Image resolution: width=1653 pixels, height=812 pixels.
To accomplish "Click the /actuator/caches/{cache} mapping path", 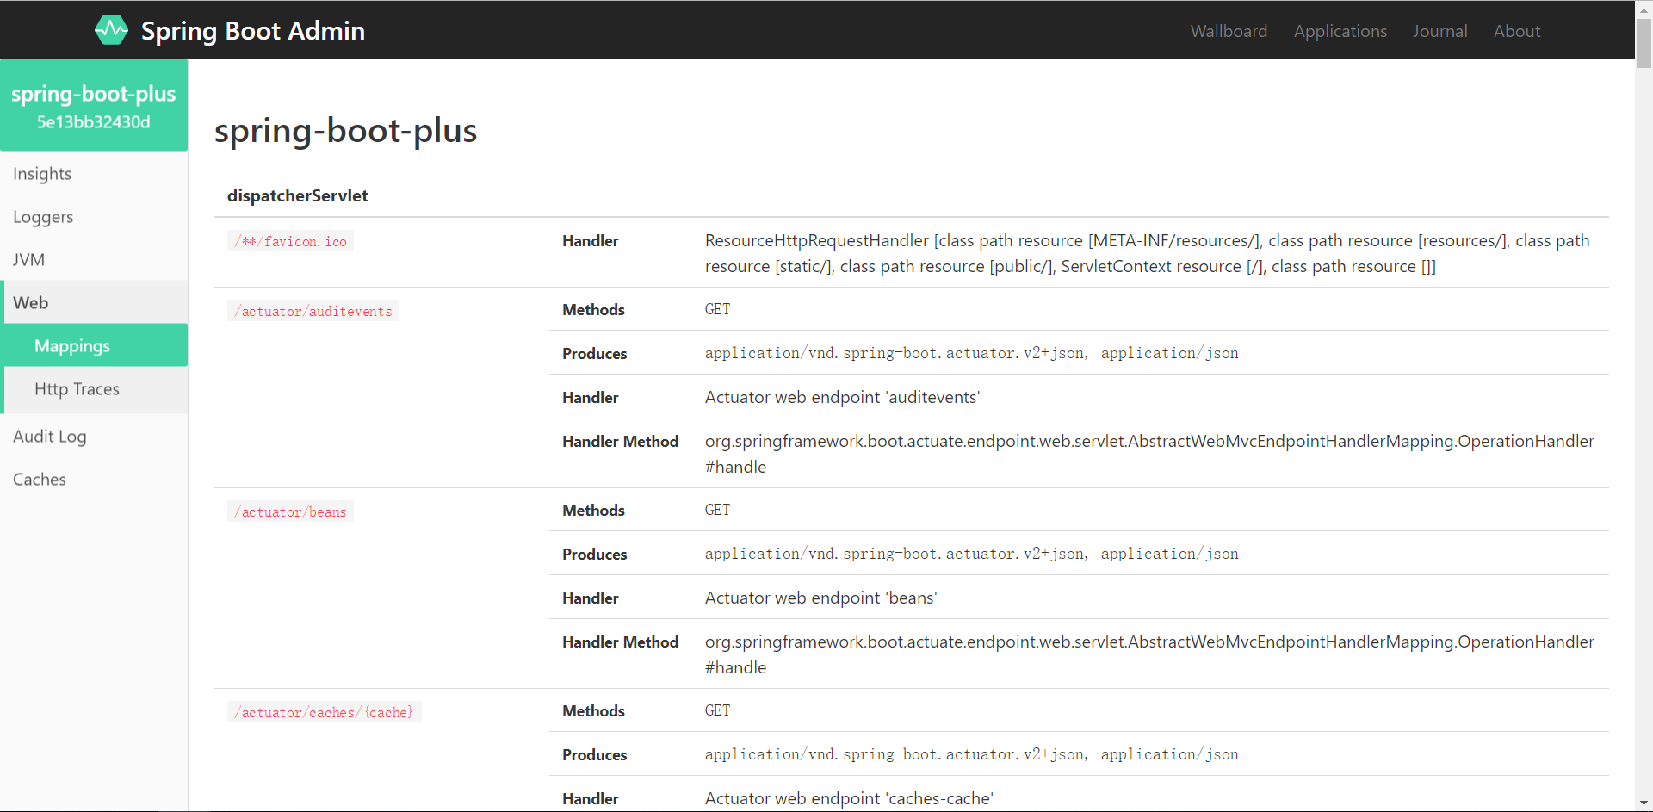I will pos(324,712).
